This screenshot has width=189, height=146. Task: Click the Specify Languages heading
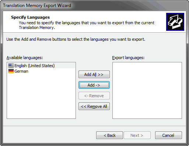pyautogui.click(x=30, y=17)
